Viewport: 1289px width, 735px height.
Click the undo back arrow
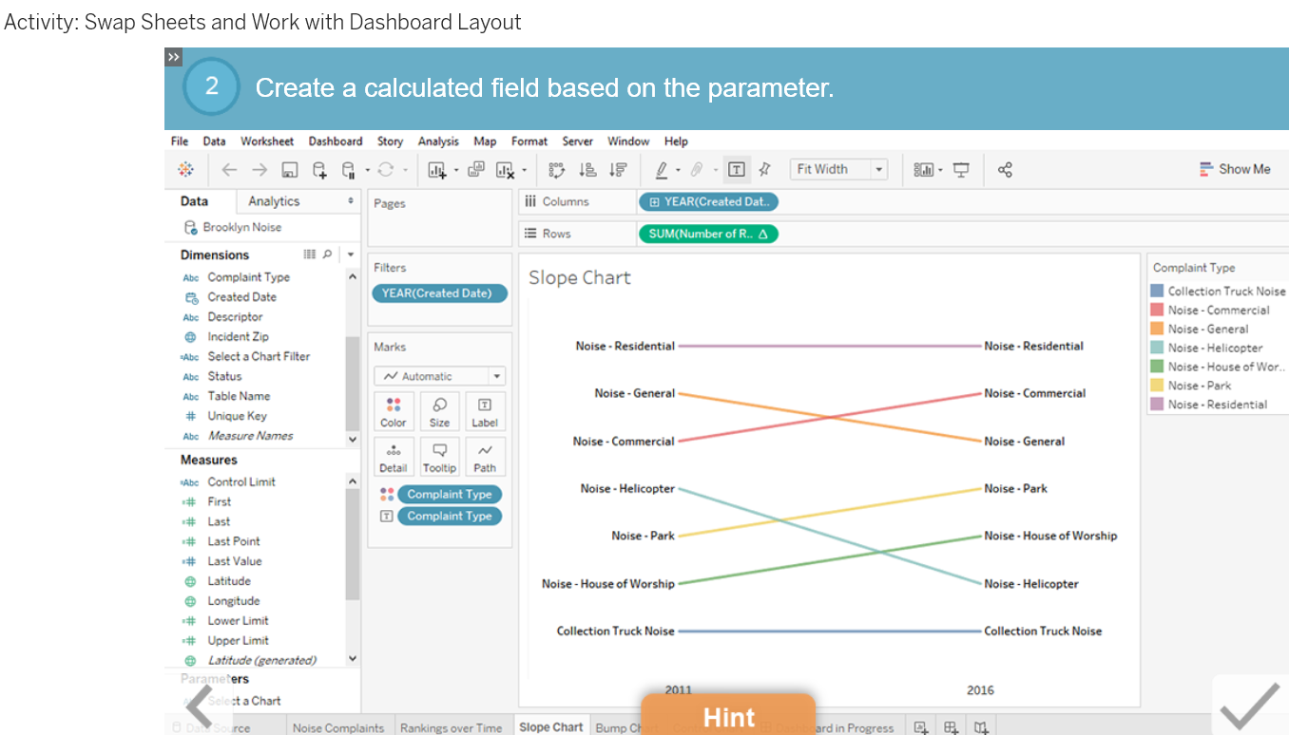point(229,170)
